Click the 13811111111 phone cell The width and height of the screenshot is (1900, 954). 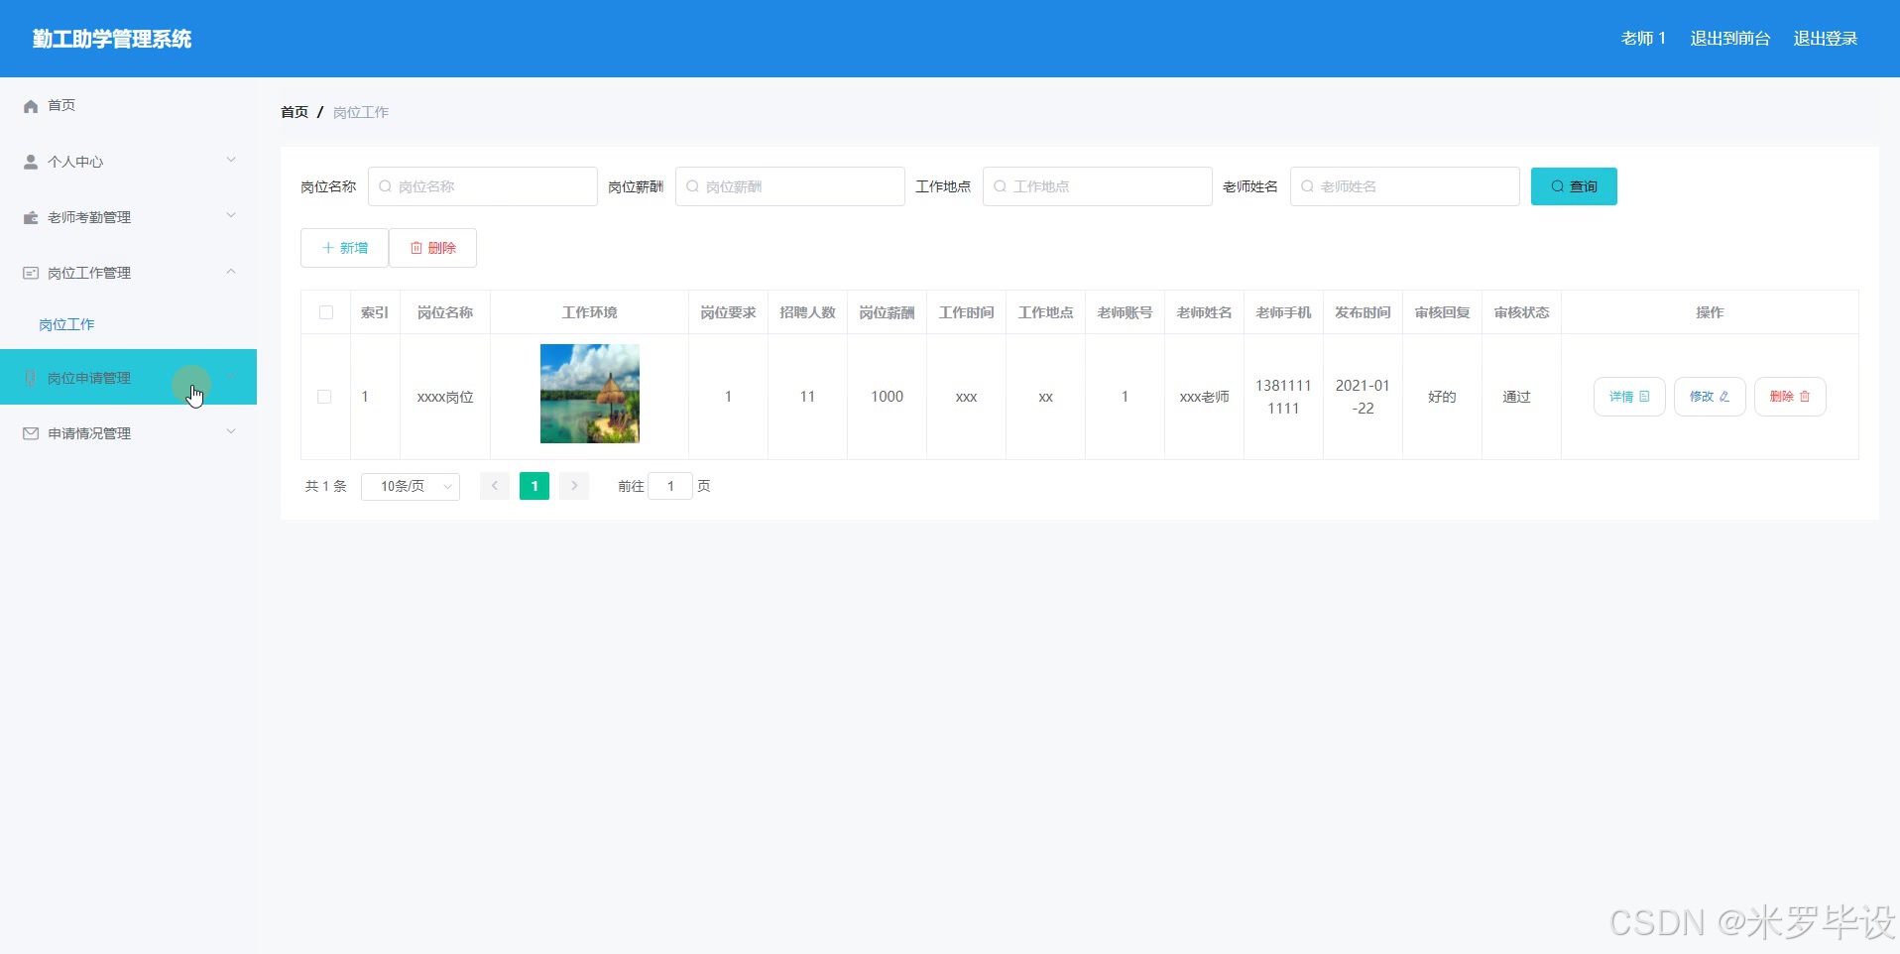click(x=1283, y=397)
